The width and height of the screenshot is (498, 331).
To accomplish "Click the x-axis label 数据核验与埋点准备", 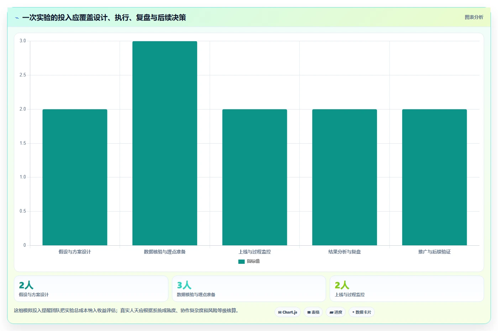I will (165, 252).
